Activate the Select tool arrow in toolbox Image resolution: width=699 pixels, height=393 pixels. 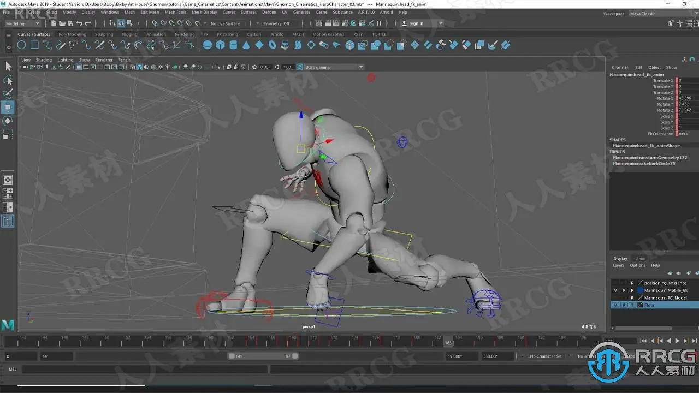(8, 66)
